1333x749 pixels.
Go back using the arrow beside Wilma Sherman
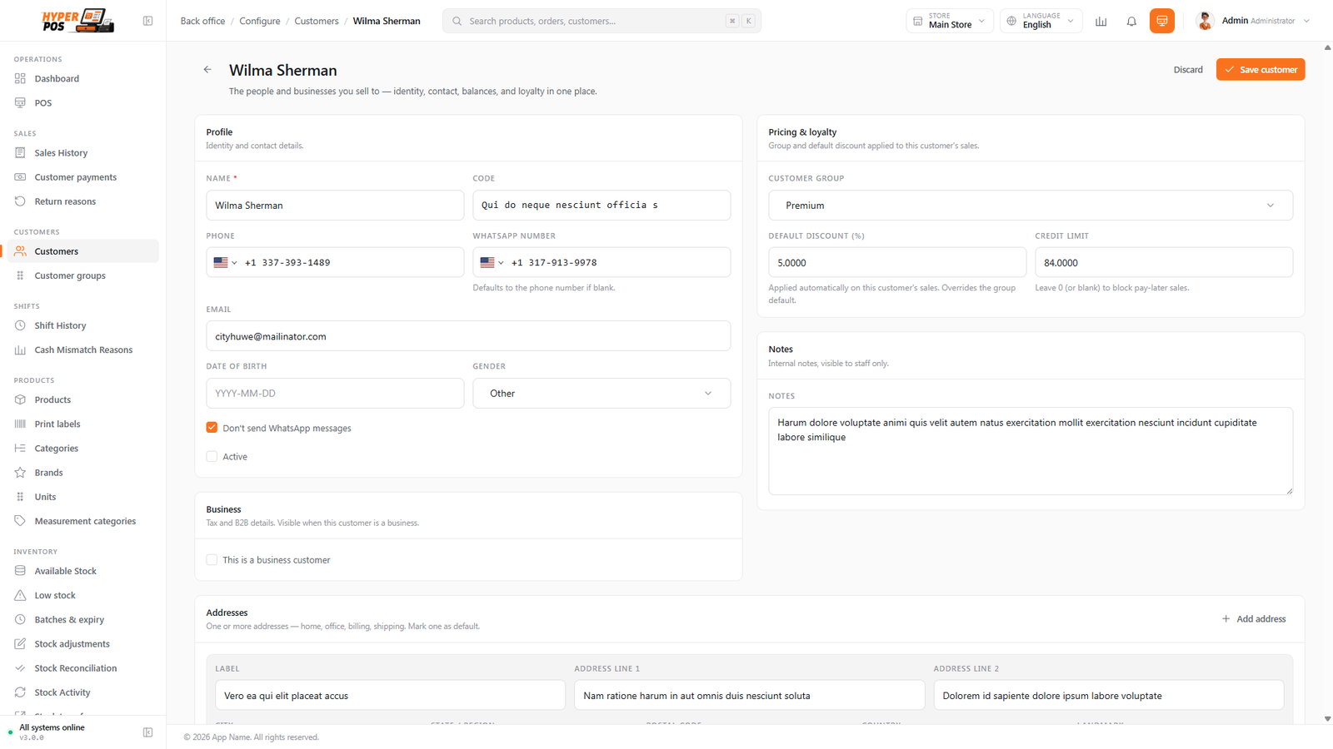tap(207, 70)
